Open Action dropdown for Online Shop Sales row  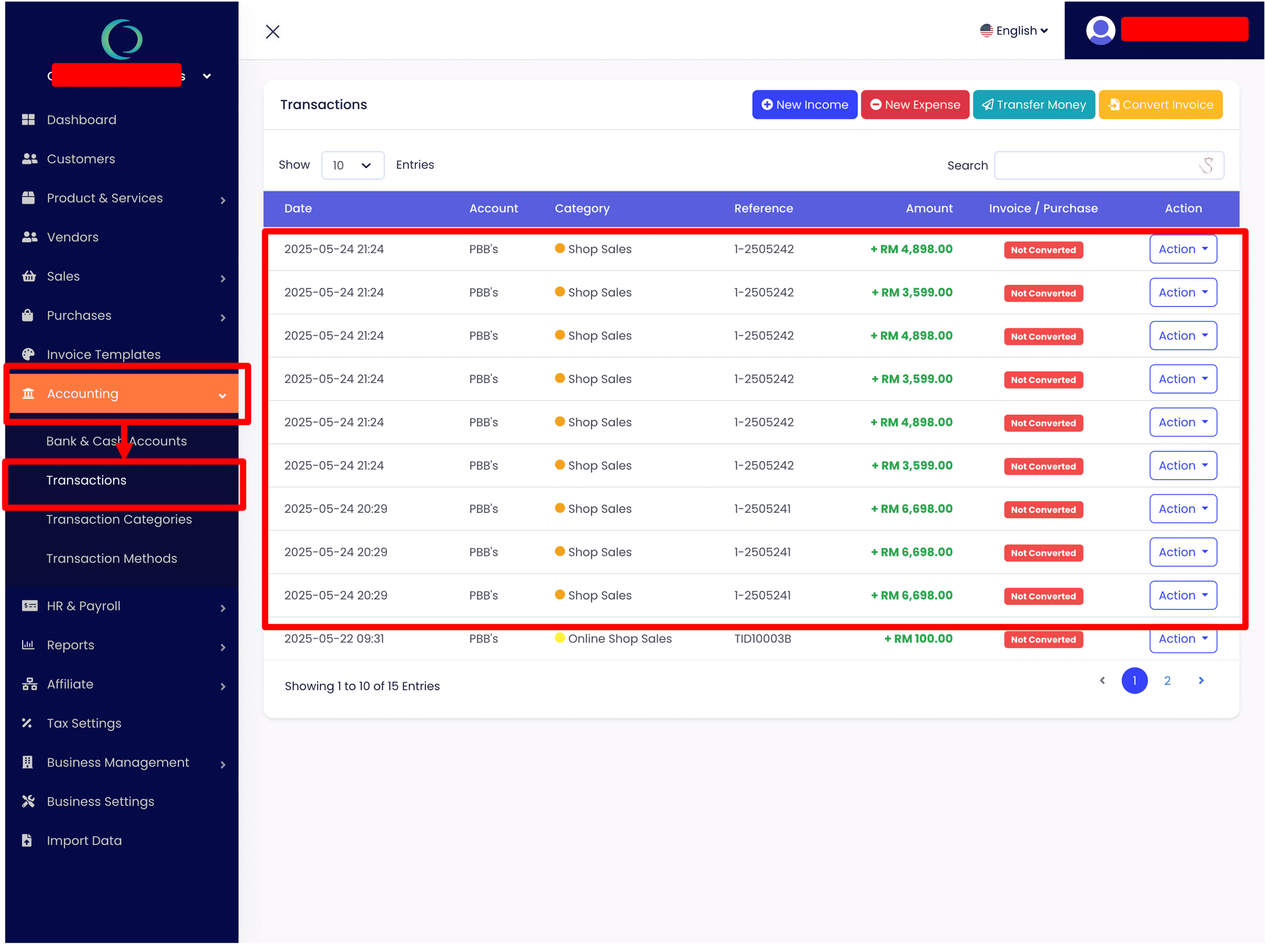1183,640
